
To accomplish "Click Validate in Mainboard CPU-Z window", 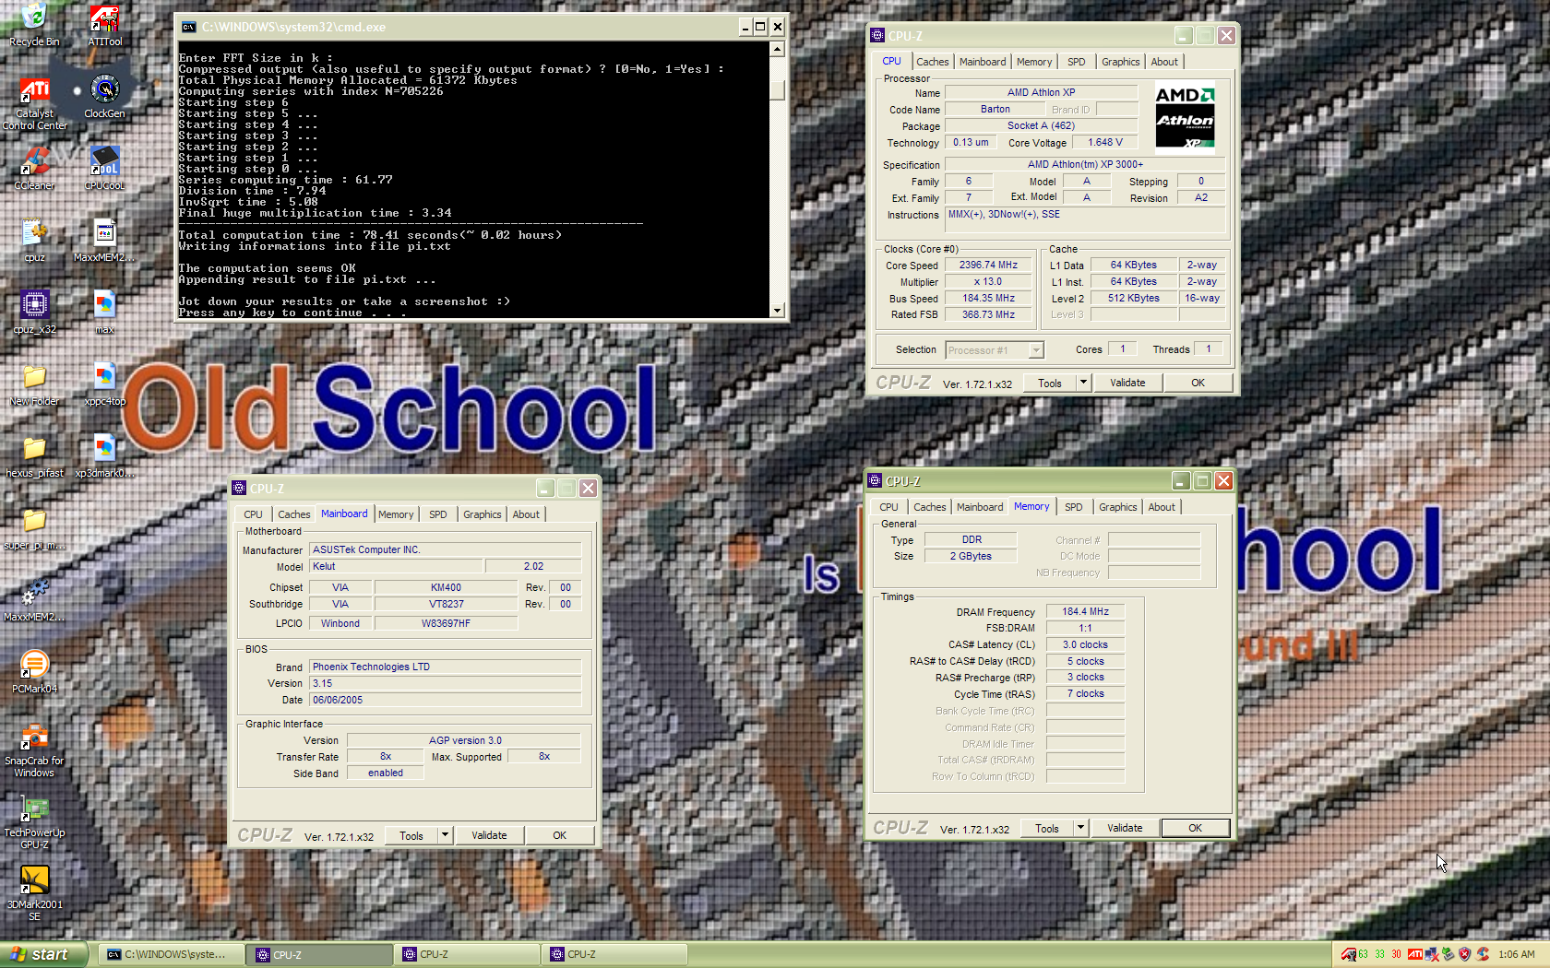I will 489,835.
